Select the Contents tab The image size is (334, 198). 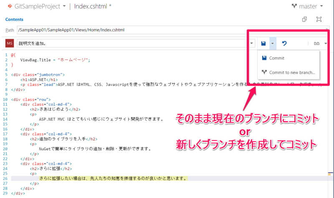14,19
